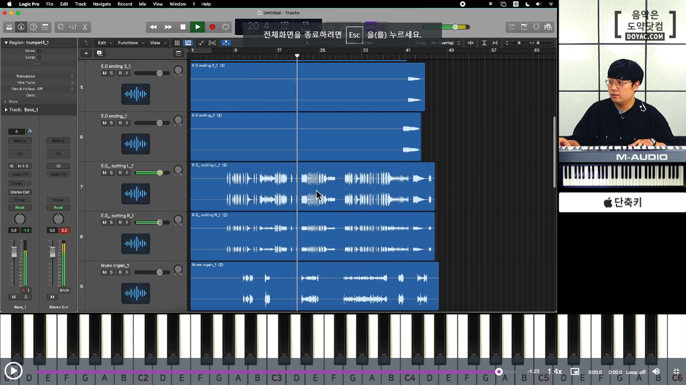686x385 pixels.
Task: Toggle the Show Automation icon
Action: 201,43
